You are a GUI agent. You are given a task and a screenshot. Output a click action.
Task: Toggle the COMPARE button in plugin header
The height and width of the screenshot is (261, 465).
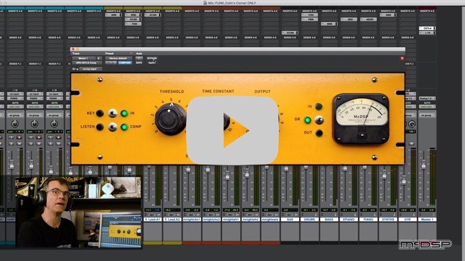coord(125,63)
